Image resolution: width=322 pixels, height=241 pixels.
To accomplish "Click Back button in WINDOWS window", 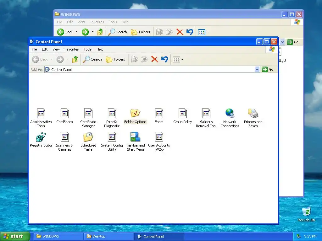I will [x=65, y=32].
